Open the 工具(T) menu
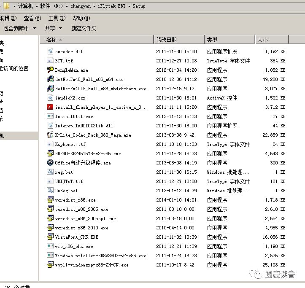305x288 pixels. click(x=57, y=18)
